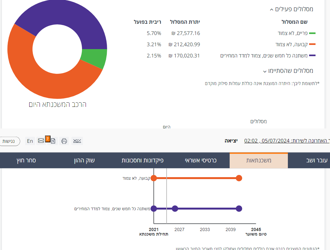Open the משכנתאות tab
Viewport: 330px width, 250px height.
point(259,160)
